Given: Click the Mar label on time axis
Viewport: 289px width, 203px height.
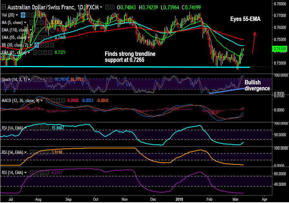Looking at the screenshot, I should click(x=235, y=199).
